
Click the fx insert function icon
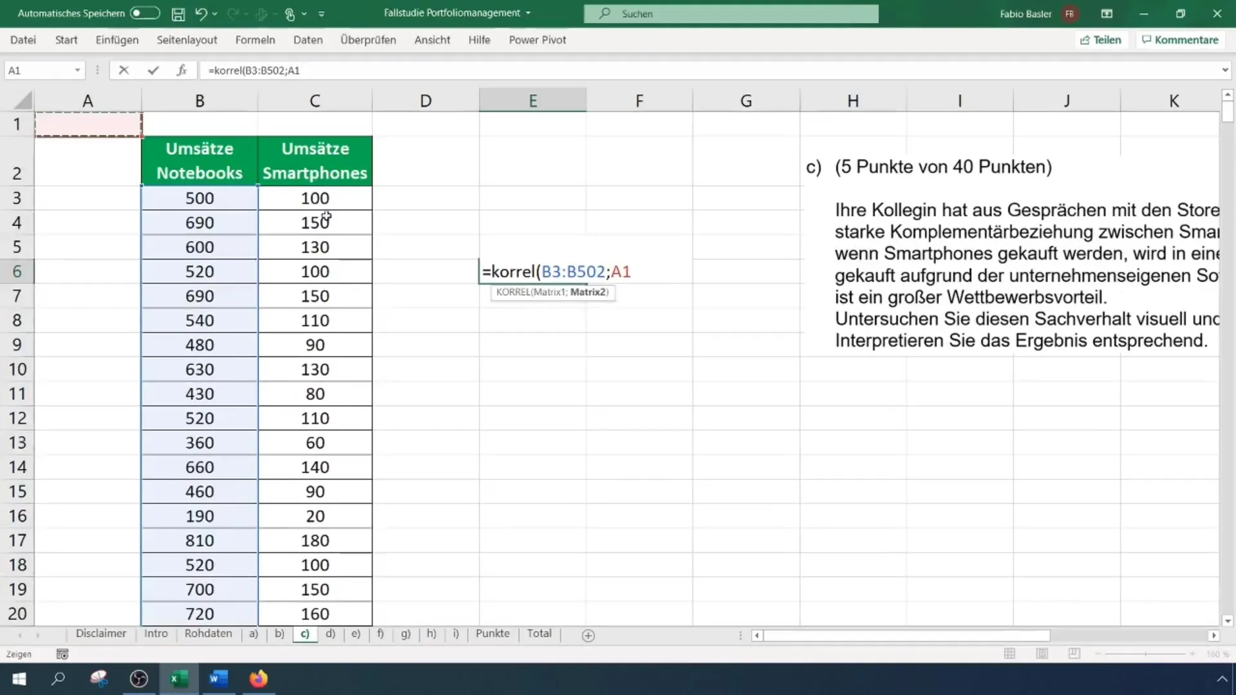(x=182, y=70)
